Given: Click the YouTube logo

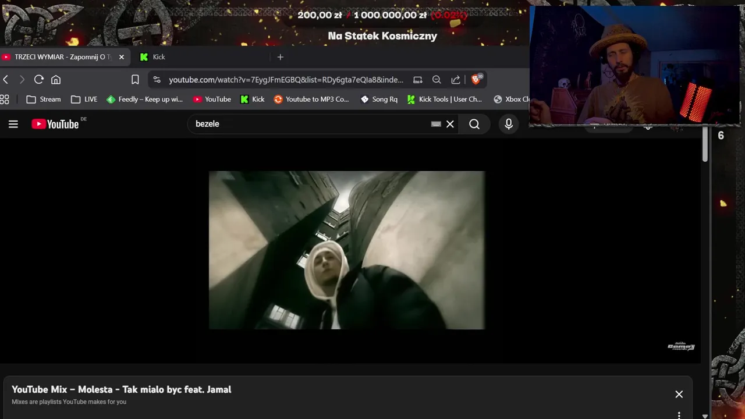Looking at the screenshot, I should pos(55,124).
